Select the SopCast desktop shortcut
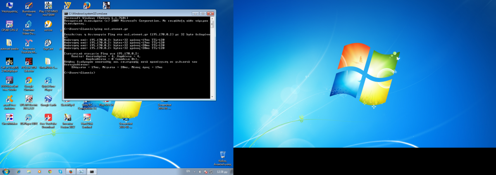Image resolution: width=496 pixels, height=175 pixels. (x=48, y=43)
